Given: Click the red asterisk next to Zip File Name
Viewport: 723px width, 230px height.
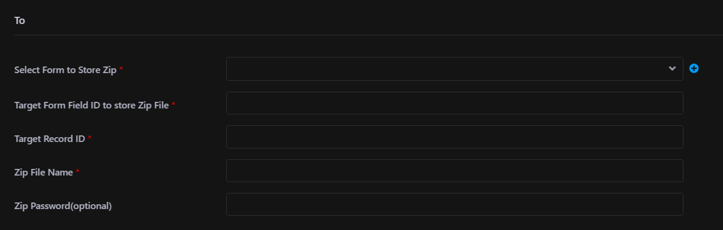Looking at the screenshot, I should [78, 172].
